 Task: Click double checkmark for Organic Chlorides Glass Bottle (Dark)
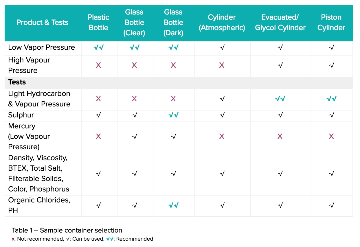[173, 206]
